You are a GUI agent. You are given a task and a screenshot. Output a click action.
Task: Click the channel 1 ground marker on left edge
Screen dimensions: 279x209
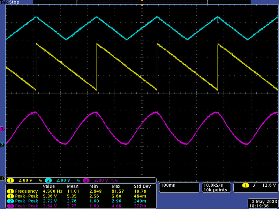2,178
